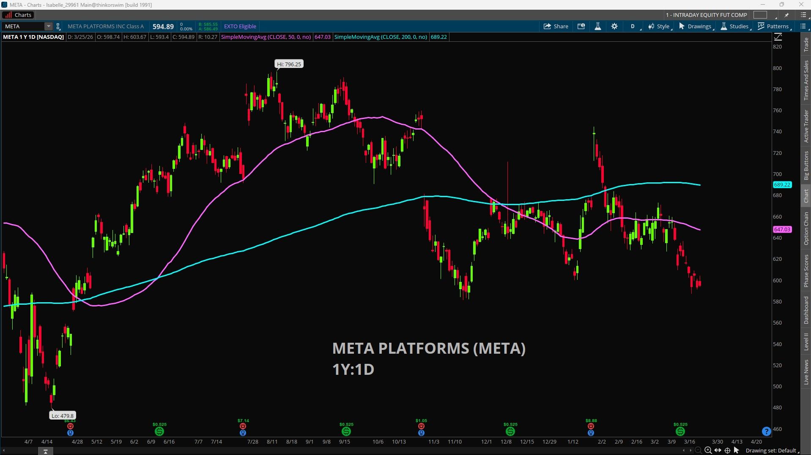Open the Patterns menu button
The width and height of the screenshot is (811, 455).
(x=774, y=26)
